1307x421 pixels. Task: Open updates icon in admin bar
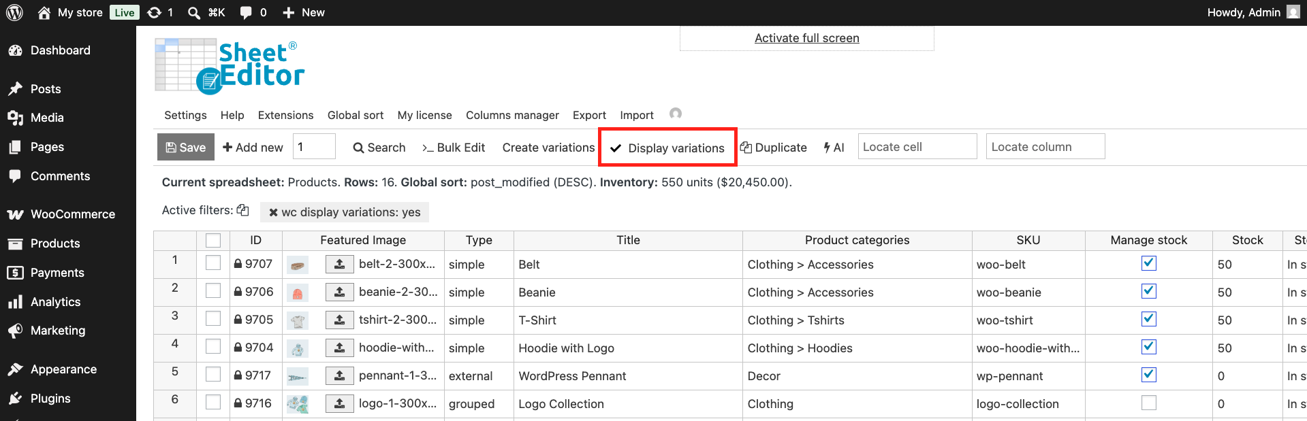pyautogui.click(x=155, y=12)
